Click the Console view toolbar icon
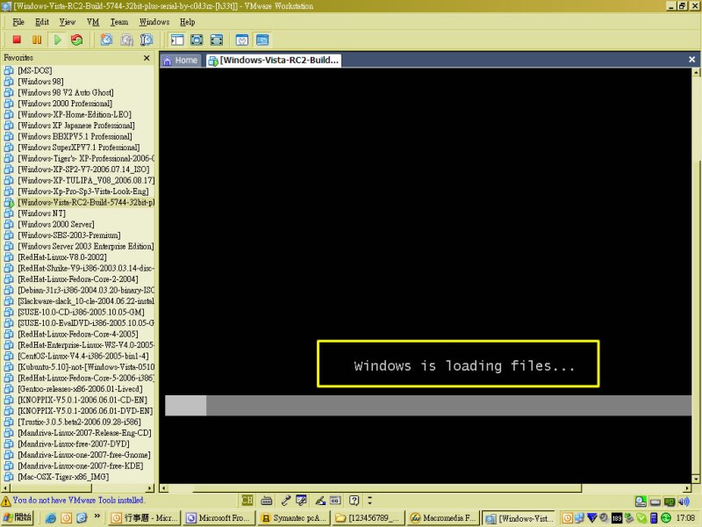Image resolution: width=702 pixels, height=527 pixels. pyautogui.click(x=262, y=40)
